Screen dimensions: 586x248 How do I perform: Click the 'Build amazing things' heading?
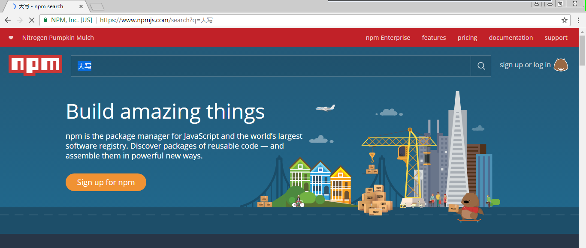coord(165,111)
